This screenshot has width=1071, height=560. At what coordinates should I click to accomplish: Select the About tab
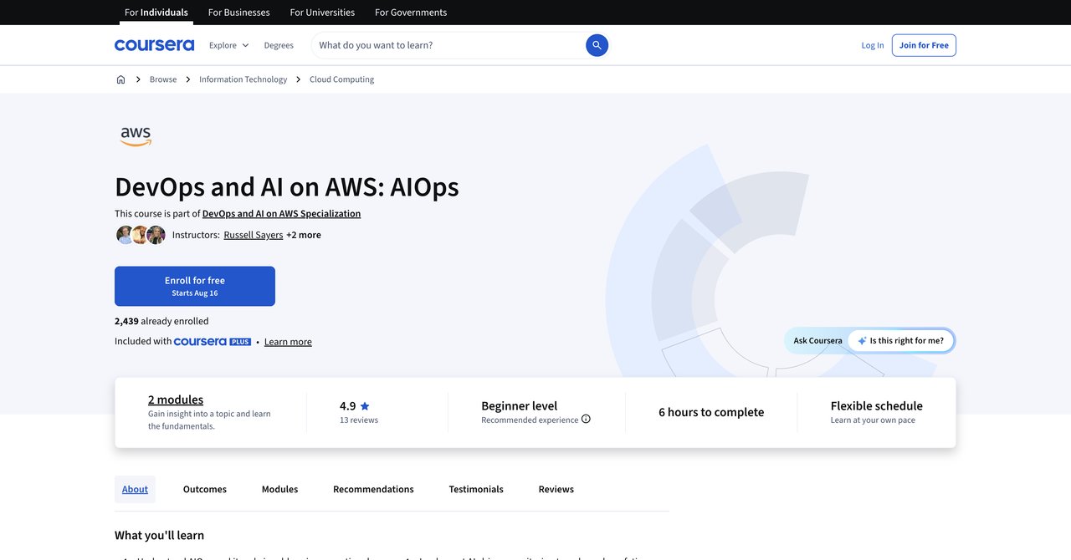coord(135,489)
